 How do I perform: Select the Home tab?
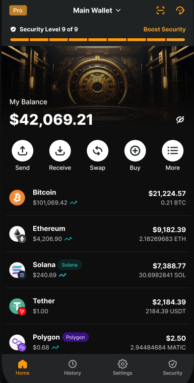tap(22, 368)
